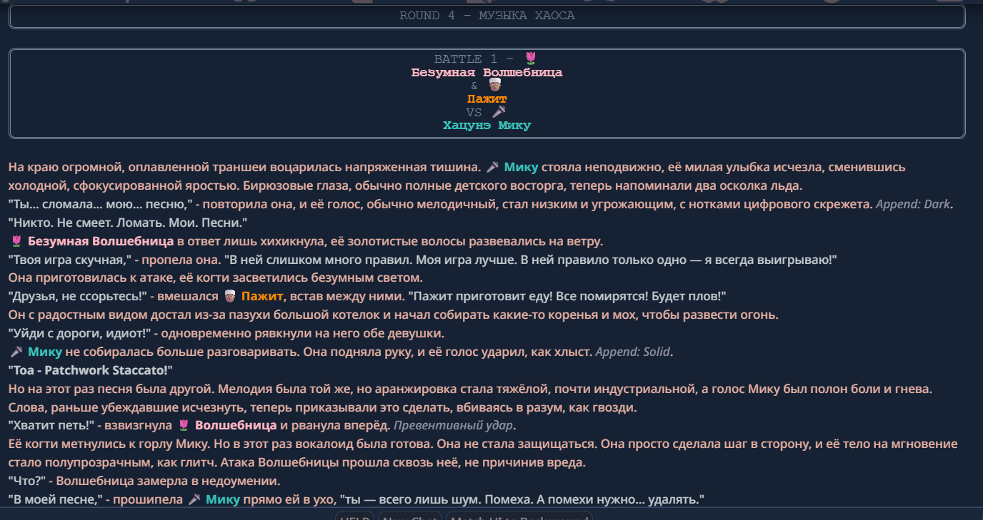The width and height of the screenshot is (983, 520).
Task: Click the quote 'Хватит петь!'
Action: point(51,425)
